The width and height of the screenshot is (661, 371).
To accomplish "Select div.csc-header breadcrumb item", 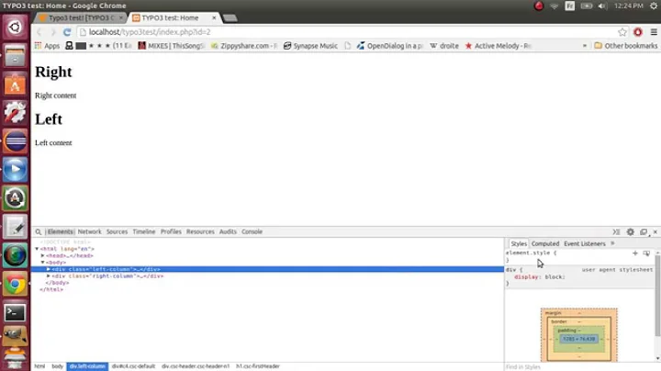I will [x=196, y=365].
